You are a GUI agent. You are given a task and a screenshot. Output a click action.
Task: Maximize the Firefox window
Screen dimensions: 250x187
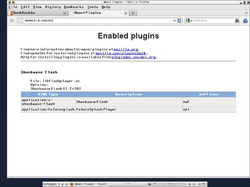245,2
